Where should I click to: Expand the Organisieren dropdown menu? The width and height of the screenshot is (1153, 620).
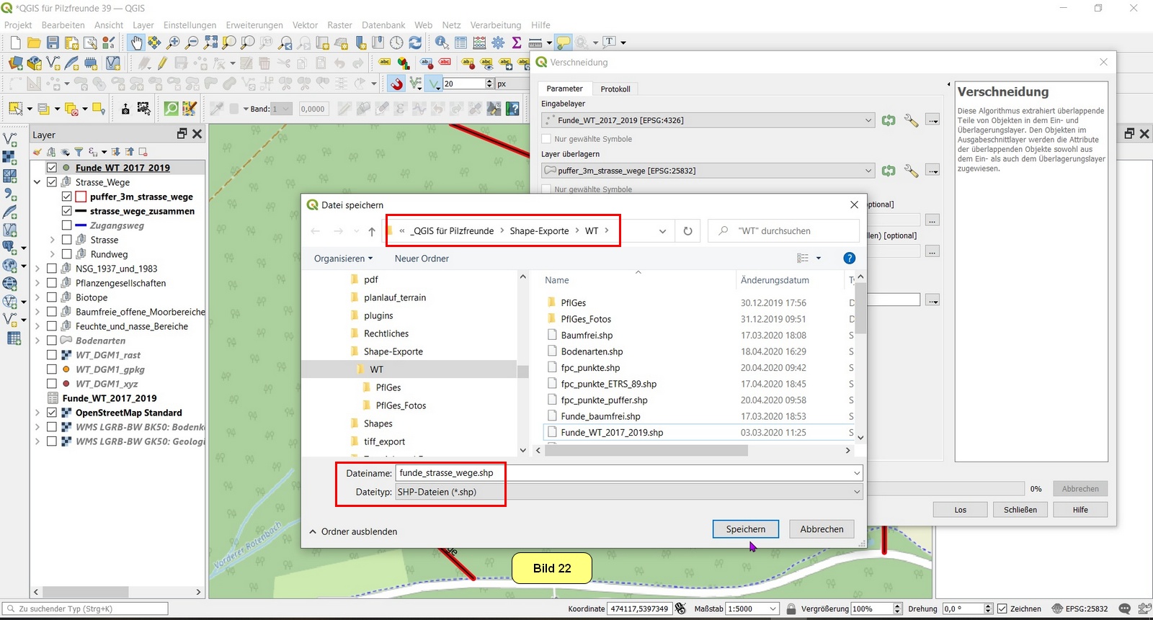click(x=343, y=259)
